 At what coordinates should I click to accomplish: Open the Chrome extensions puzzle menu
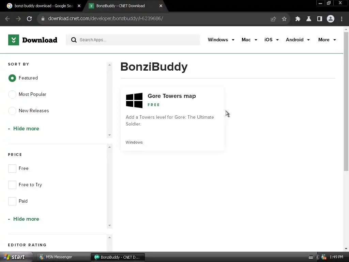point(298,19)
